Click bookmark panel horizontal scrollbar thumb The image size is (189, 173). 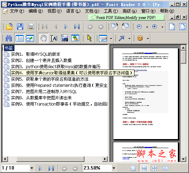[x=50, y=159]
